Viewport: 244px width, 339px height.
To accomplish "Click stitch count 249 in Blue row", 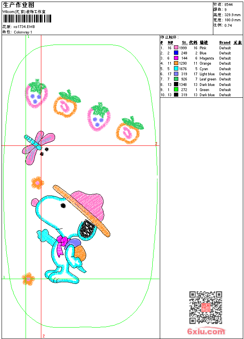I will 184,53.
